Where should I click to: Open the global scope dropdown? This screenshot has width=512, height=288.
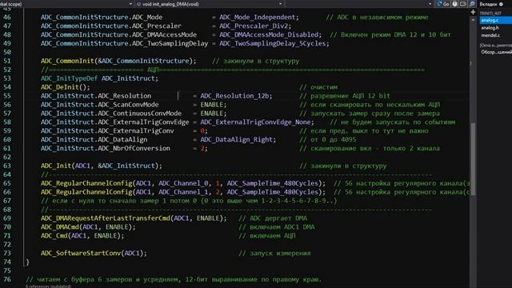[x=66, y=4]
